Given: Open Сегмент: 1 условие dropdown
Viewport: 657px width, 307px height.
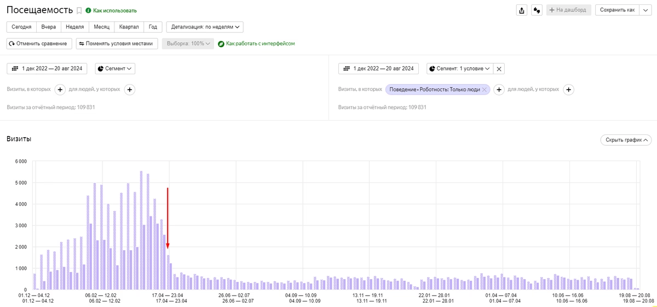Looking at the screenshot, I should (459, 69).
